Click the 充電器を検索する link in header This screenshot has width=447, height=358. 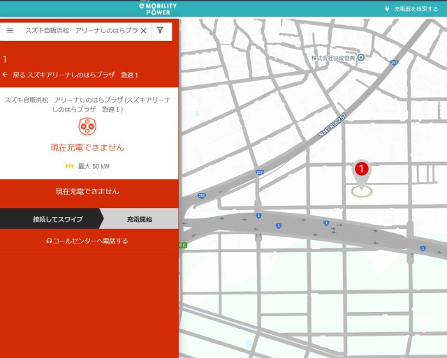(x=416, y=9)
